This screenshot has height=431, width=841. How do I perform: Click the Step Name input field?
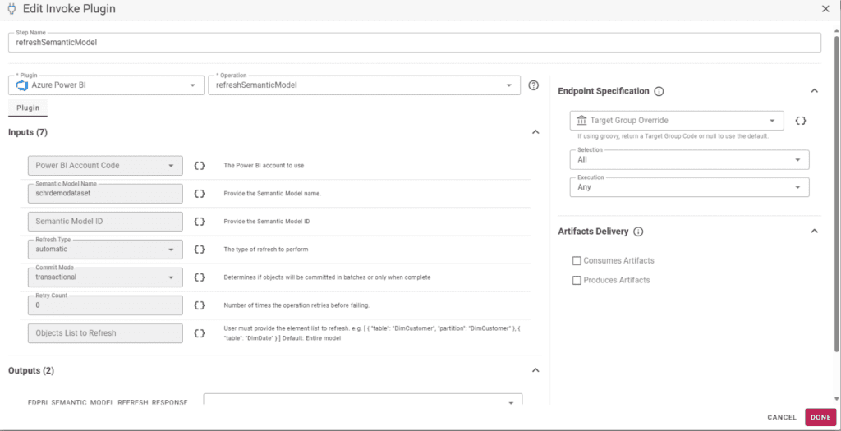tap(415, 43)
